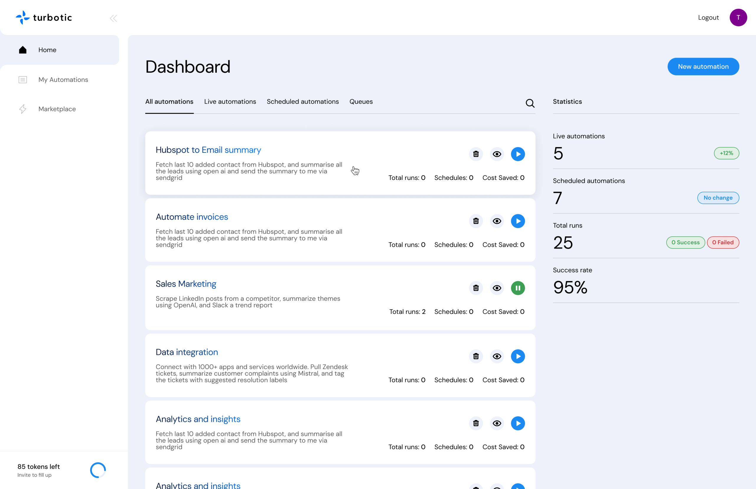View Automate invoices with eye icon
The width and height of the screenshot is (756, 489).
497,221
